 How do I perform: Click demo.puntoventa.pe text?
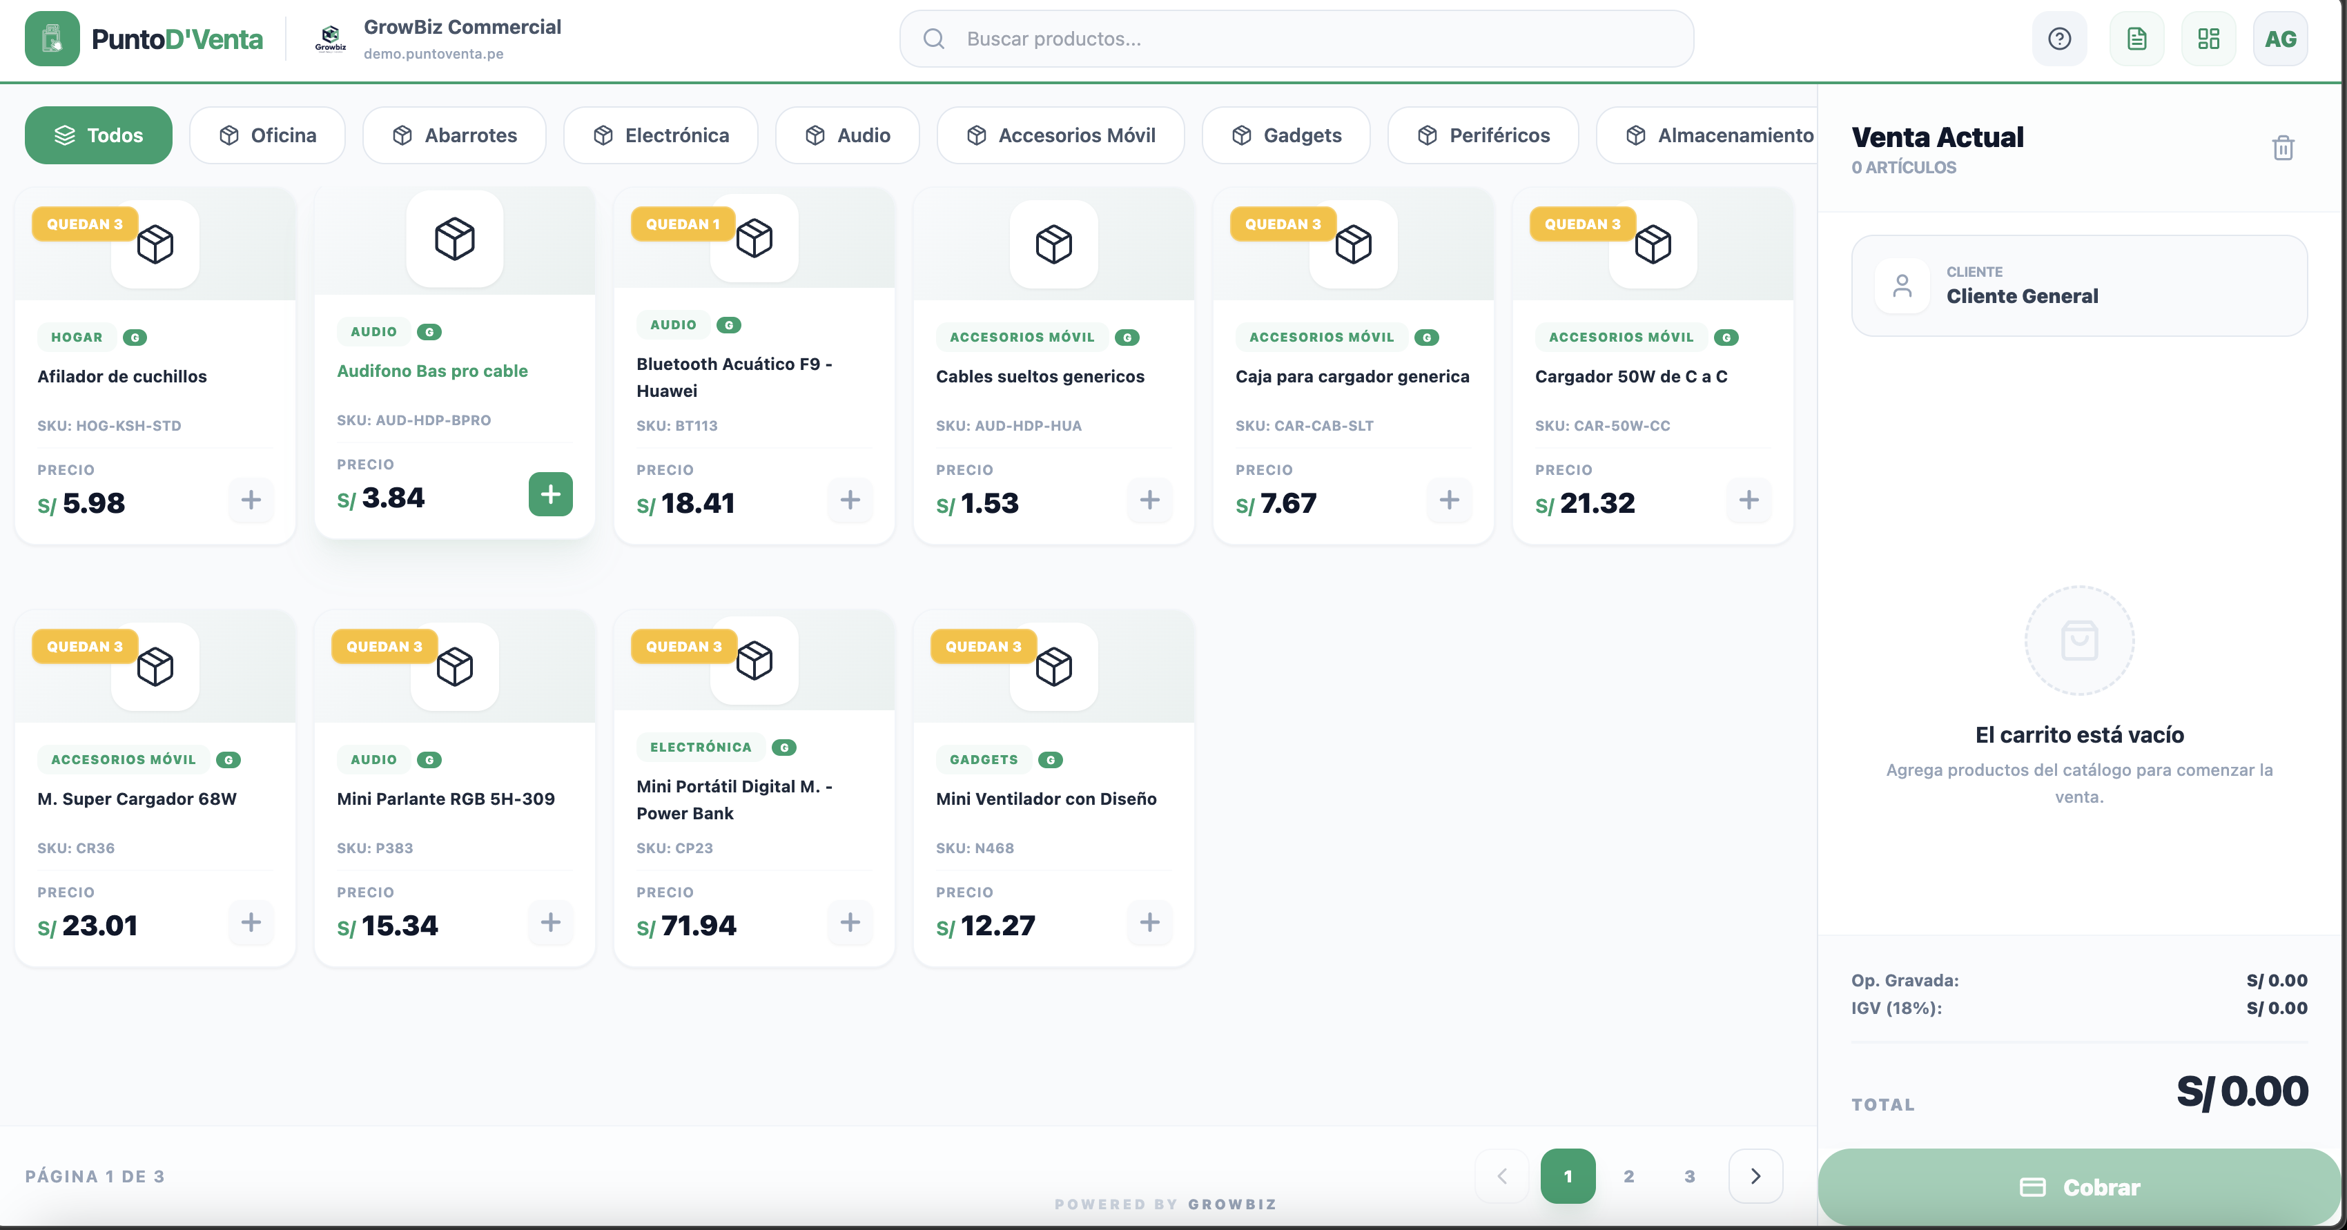(434, 54)
